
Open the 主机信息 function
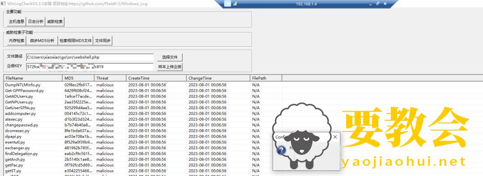click(x=17, y=22)
